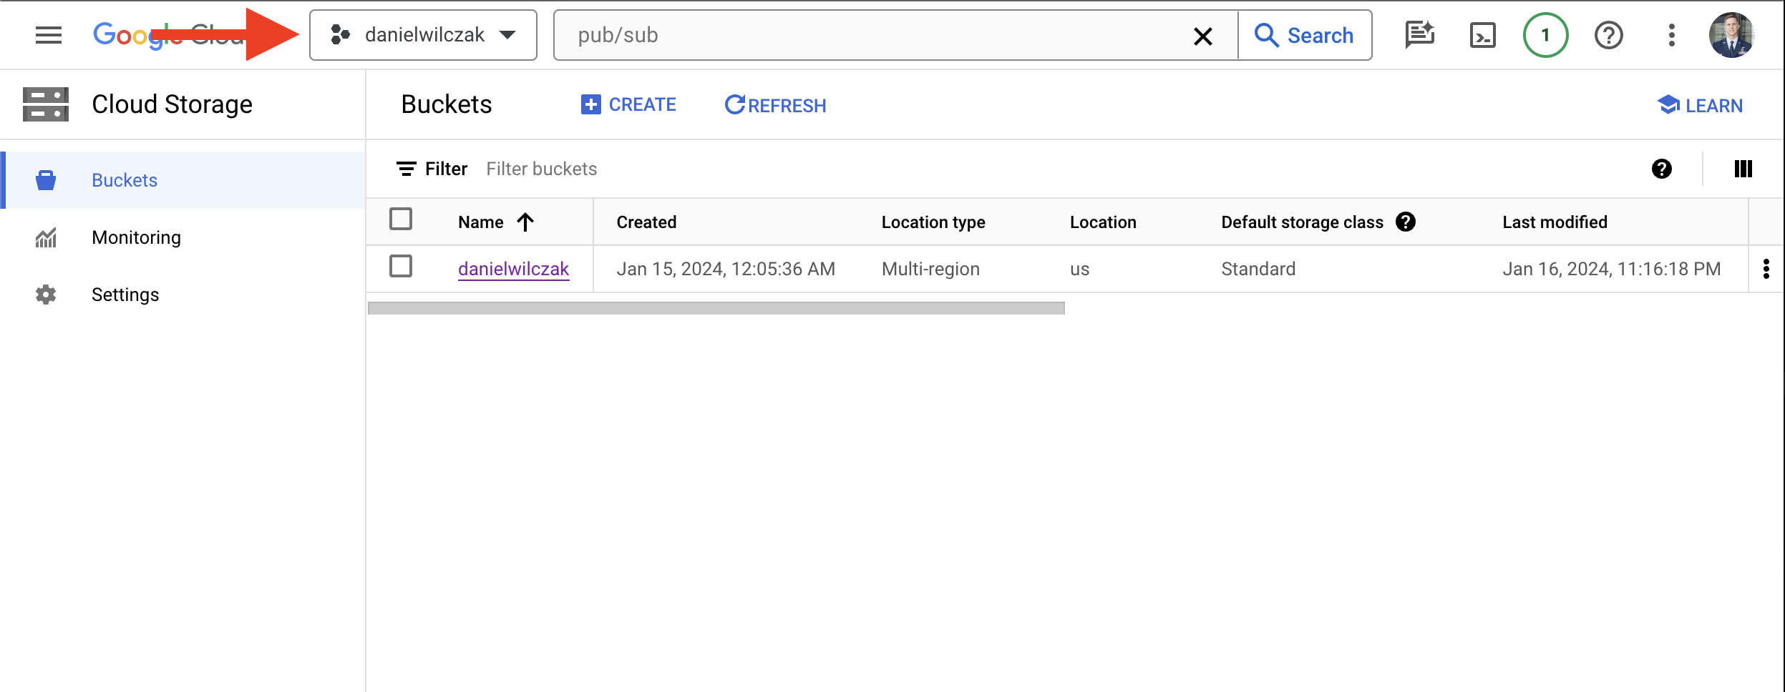Click the Cloud Storage product icon
Screen dimensions: 1785x692
click(x=46, y=104)
